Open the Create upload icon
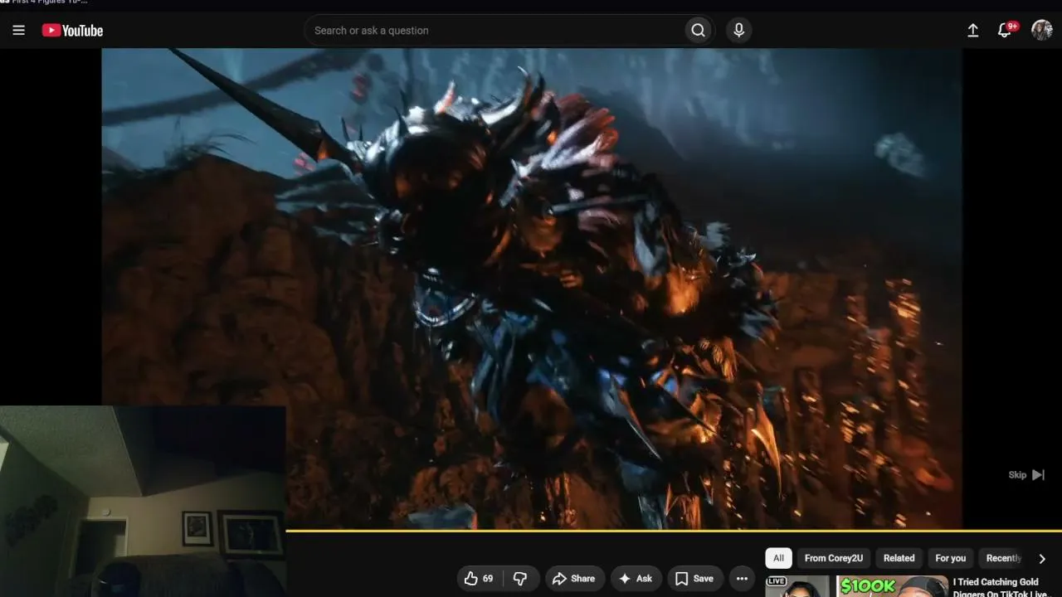The height and width of the screenshot is (597, 1062). coord(973,31)
